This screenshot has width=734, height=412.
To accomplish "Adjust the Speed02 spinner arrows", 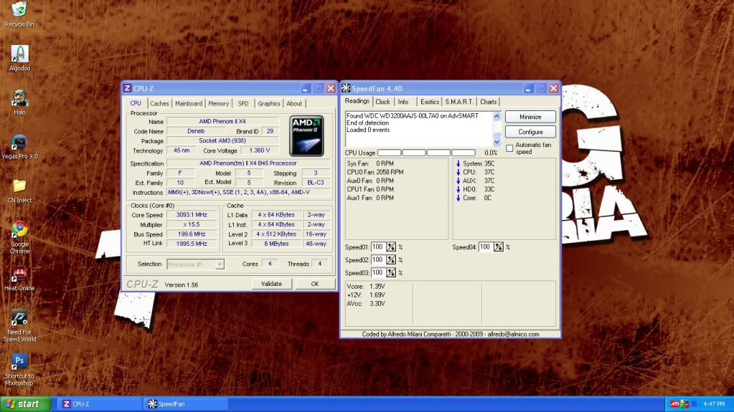I will pyautogui.click(x=391, y=259).
